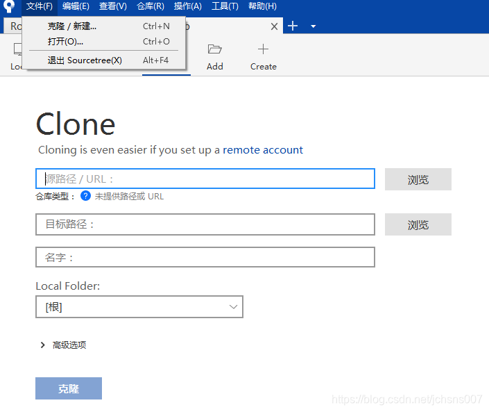Open the 查看(V) menu
The height and width of the screenshot is (412, 489).
113,6
